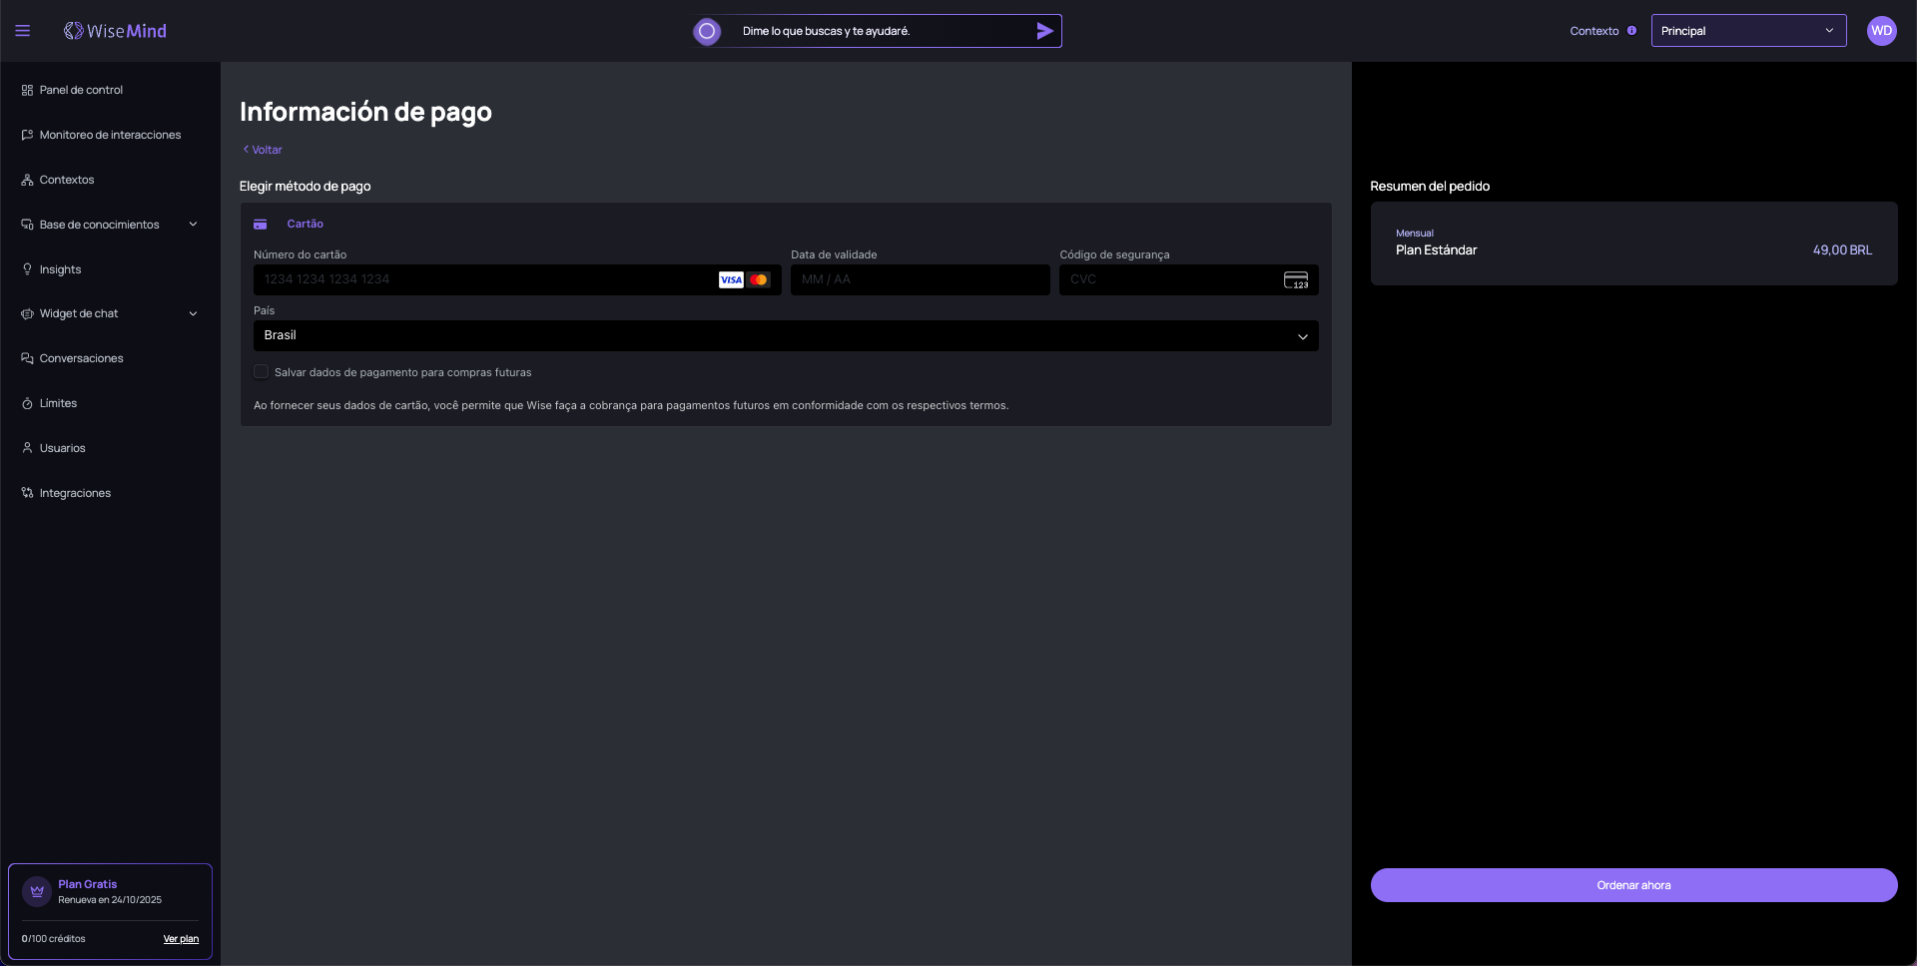Click the Voltar back link
The width and height of the screenshot is (1917, 966).
264,150
